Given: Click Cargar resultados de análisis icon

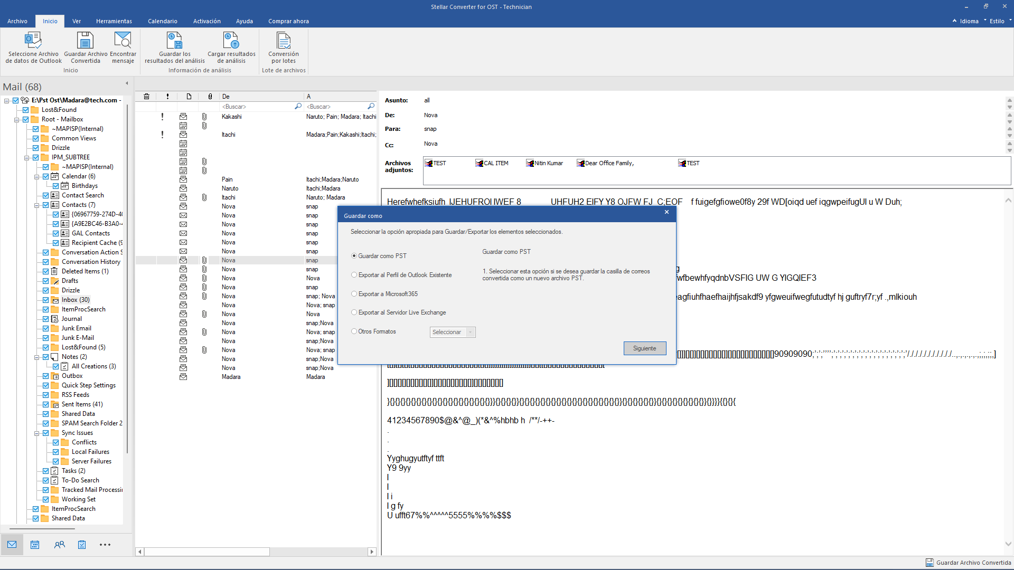Looking at the screenshot, I should (x=231, y=40).
